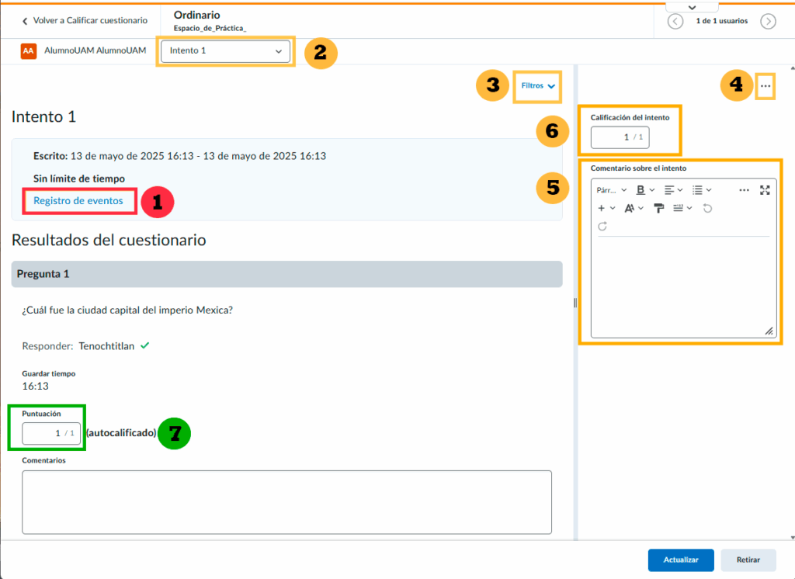Screen dimensions: 795x579
Task: Click the undo icon in editor
Action: 707,208
